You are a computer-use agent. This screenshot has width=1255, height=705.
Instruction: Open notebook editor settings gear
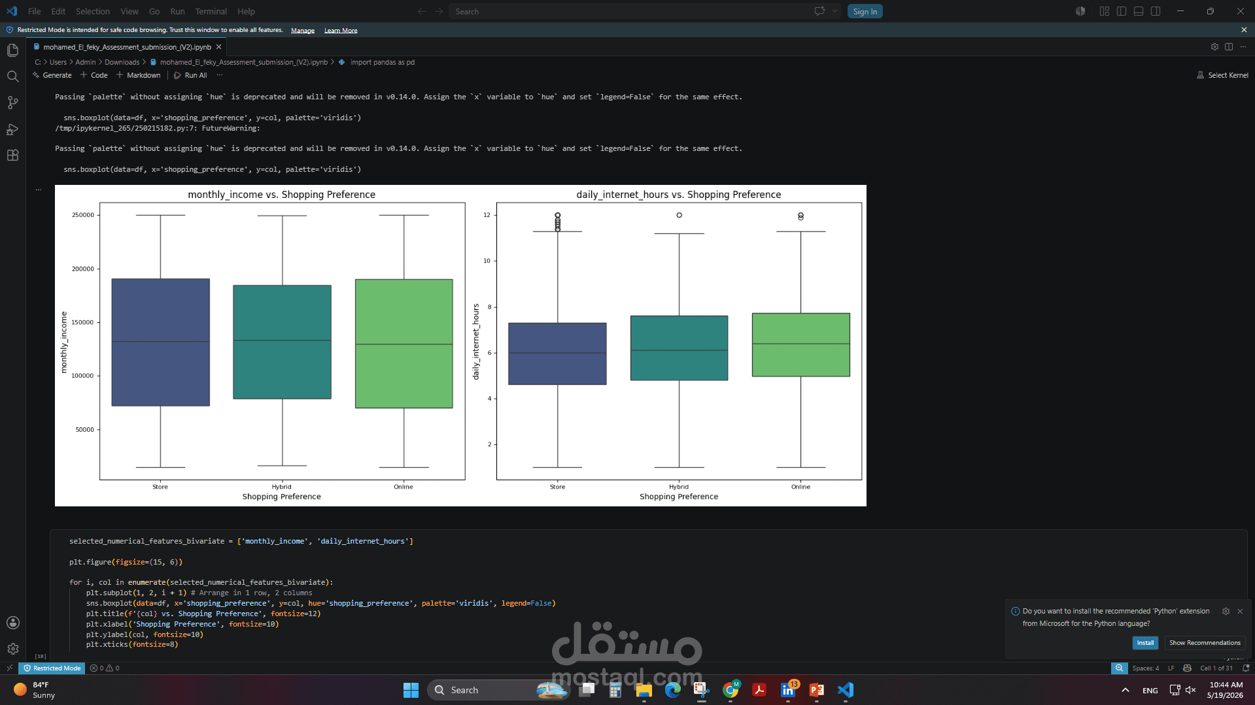(1214, 47)
